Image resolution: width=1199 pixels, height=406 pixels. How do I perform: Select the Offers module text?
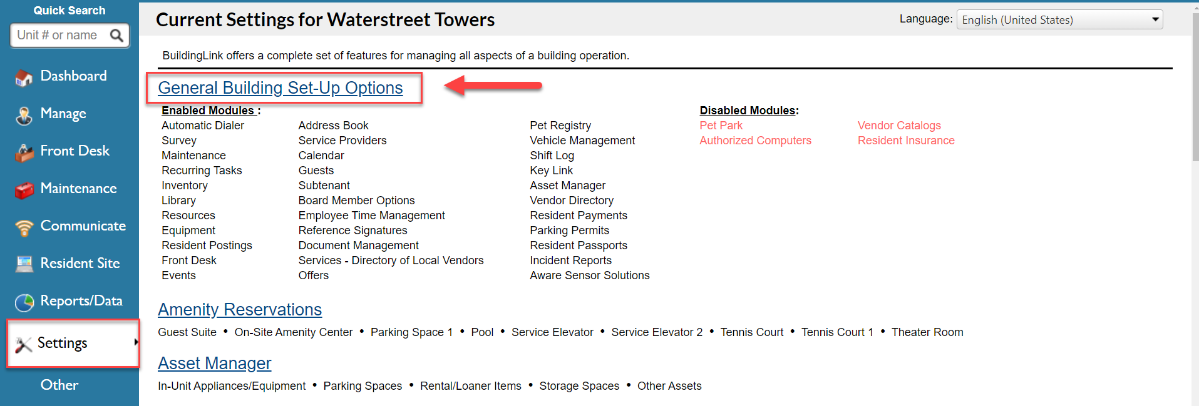[313, 275]
